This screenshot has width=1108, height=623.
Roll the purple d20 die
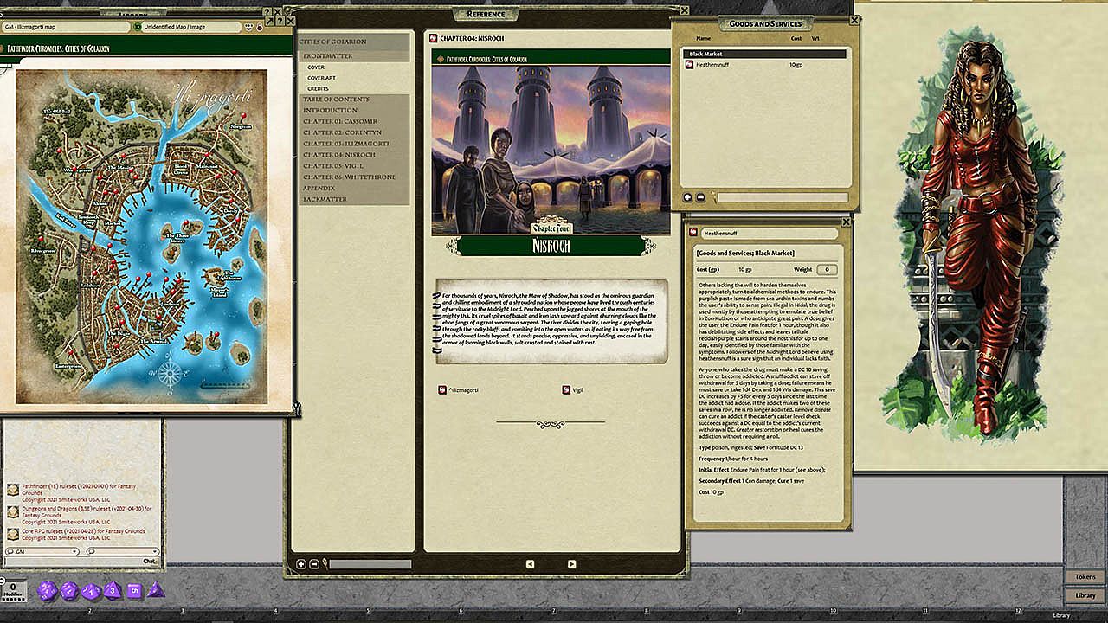point(48,591)
